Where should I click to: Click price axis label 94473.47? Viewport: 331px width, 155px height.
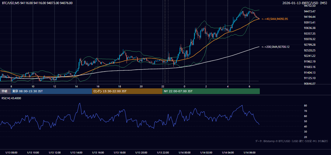(310, 11)
